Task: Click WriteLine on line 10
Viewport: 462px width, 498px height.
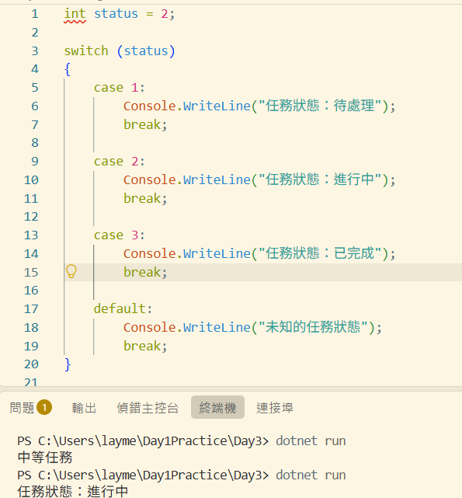Action: pos(217,179)
